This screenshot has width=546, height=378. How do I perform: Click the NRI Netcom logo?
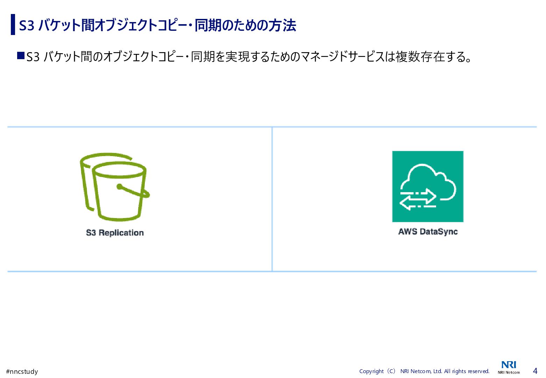(509, 367)
